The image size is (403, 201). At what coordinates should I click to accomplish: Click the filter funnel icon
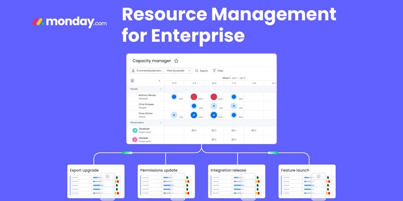[x=214, y=71]
